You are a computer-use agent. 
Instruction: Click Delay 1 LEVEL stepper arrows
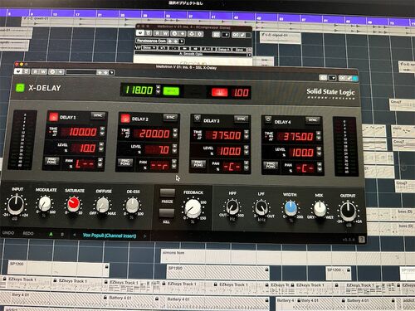click(101, 147)
